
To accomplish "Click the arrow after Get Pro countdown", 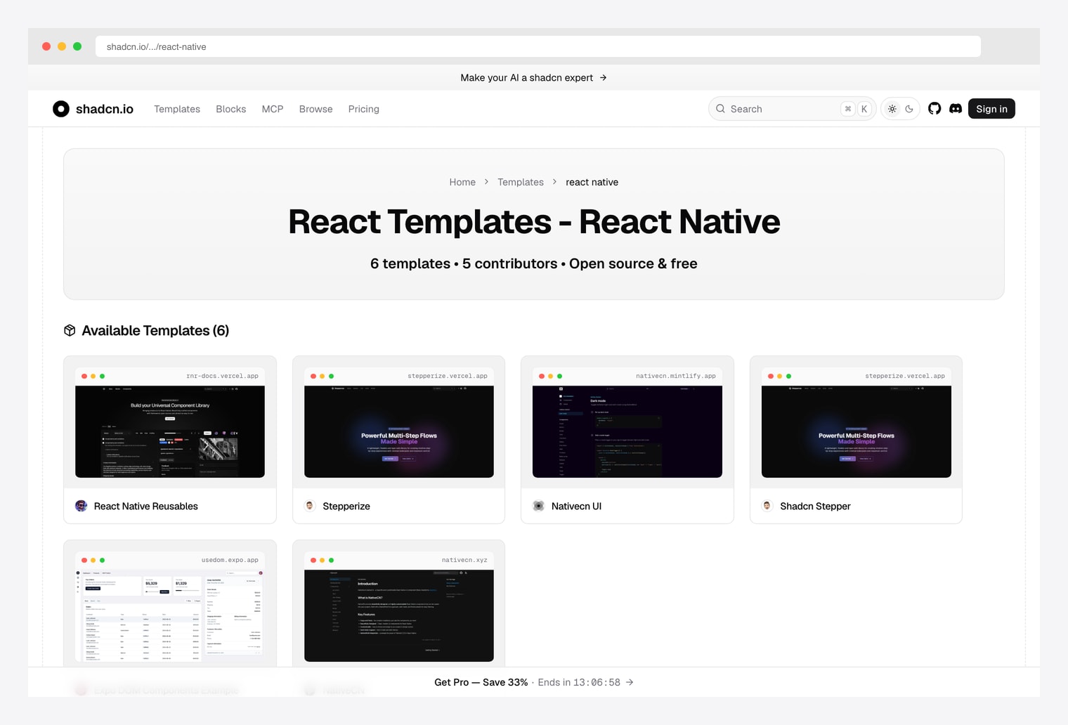I will (630, 682).
